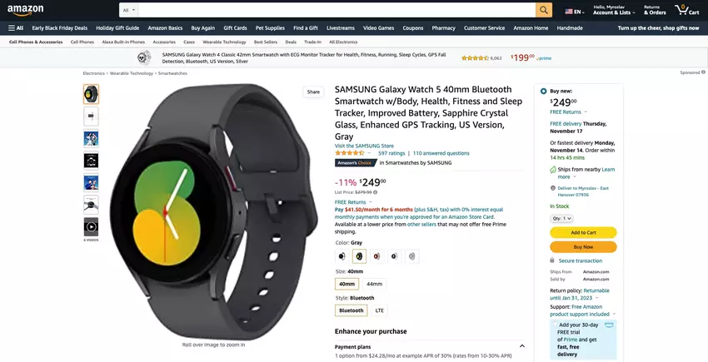Open the search category All dropdown

[x=128, y=10]
